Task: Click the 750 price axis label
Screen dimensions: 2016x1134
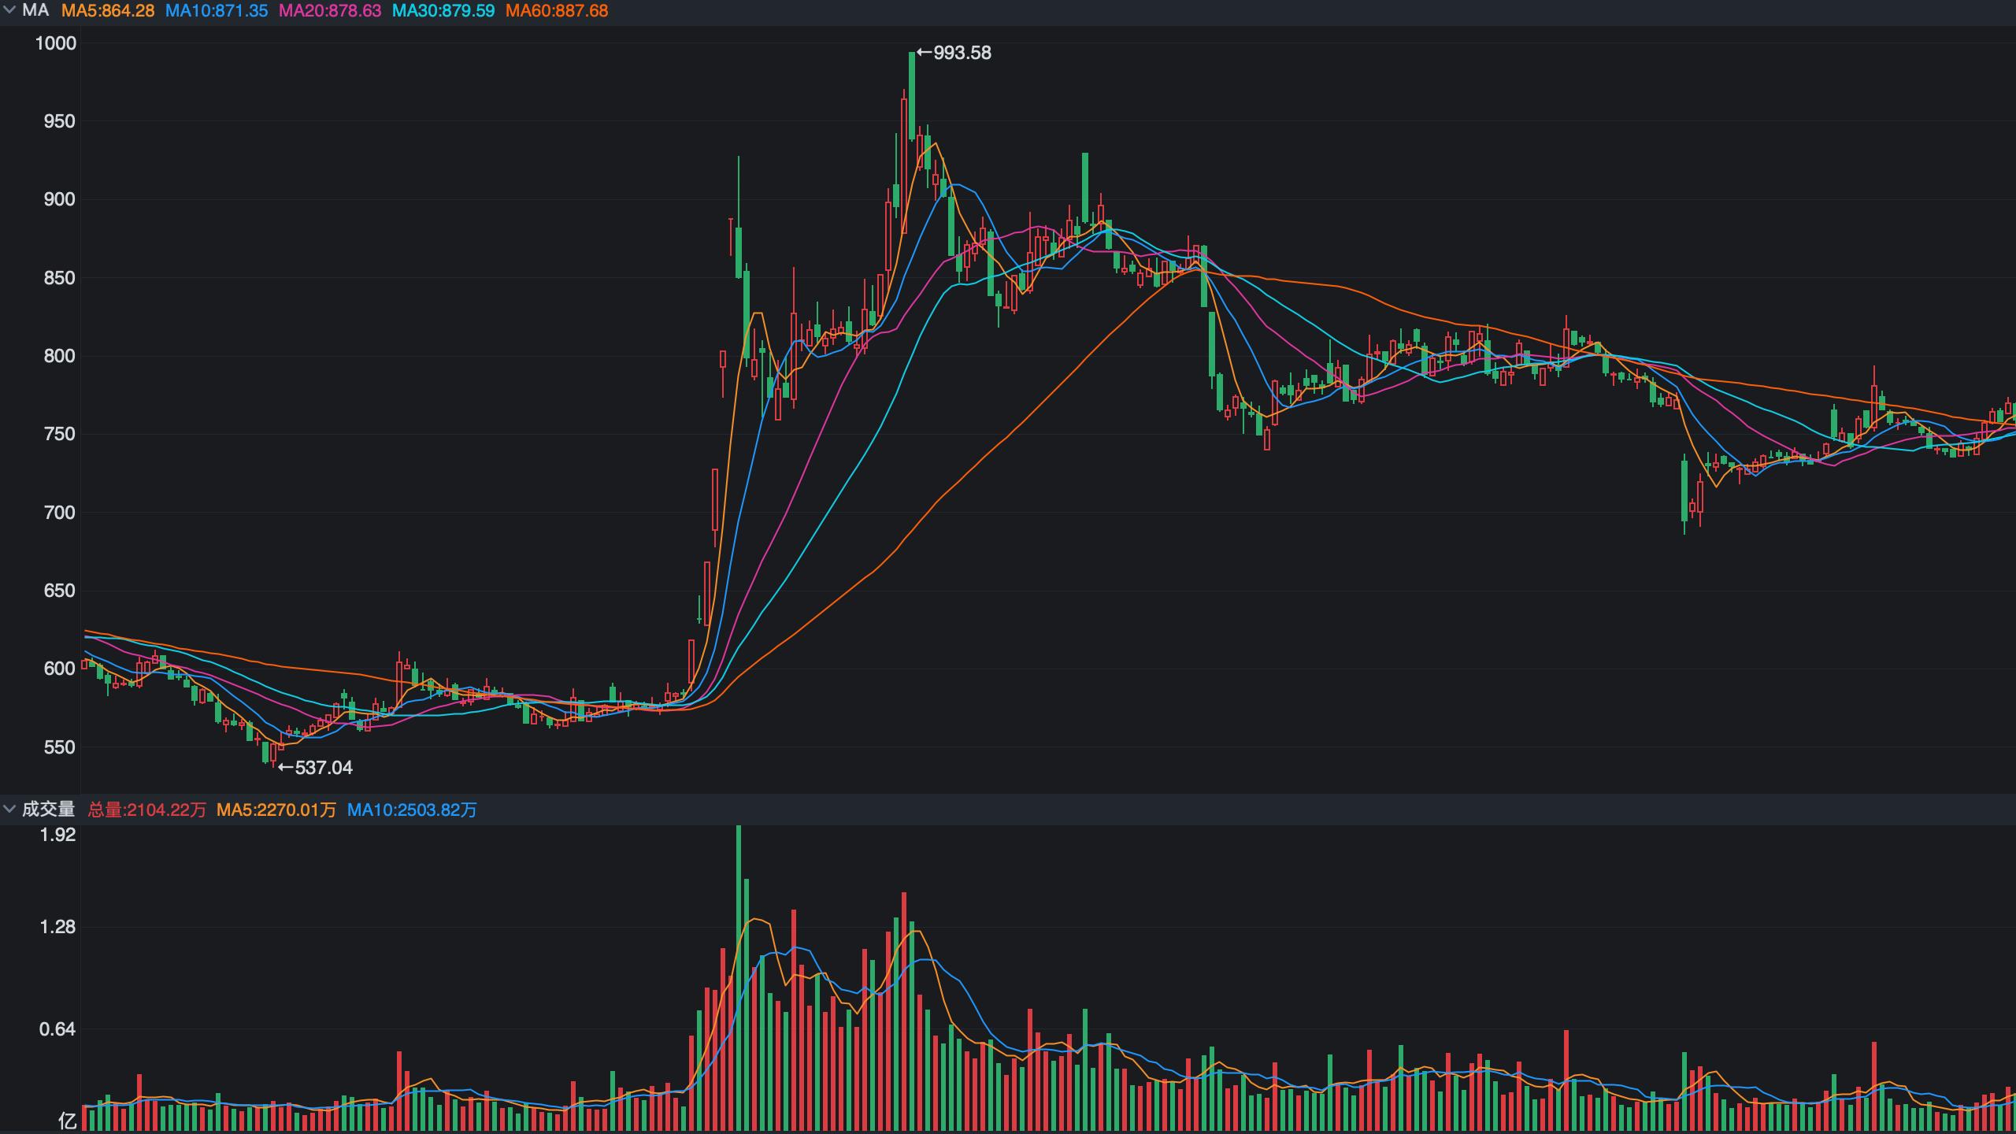Action: pos(59,434)
